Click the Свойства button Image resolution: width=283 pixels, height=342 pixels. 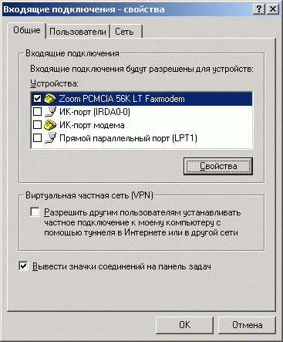tap(218, 166)
